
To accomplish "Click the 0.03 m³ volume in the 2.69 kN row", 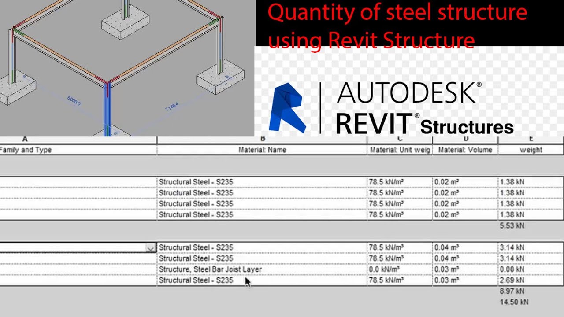I will pos(465,280).
